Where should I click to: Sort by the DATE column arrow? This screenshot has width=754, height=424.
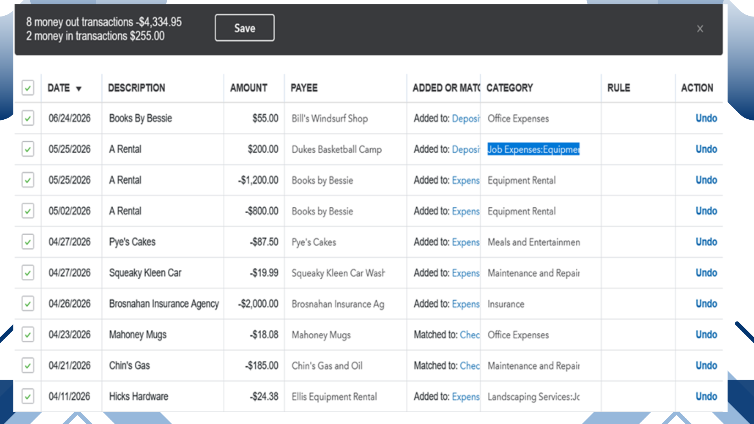[79, 89]
